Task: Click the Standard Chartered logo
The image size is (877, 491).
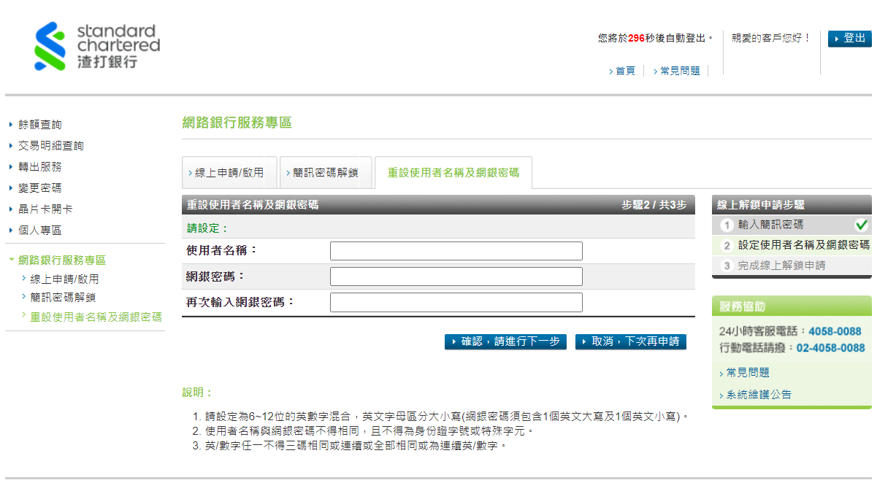Action: (97, 46)
